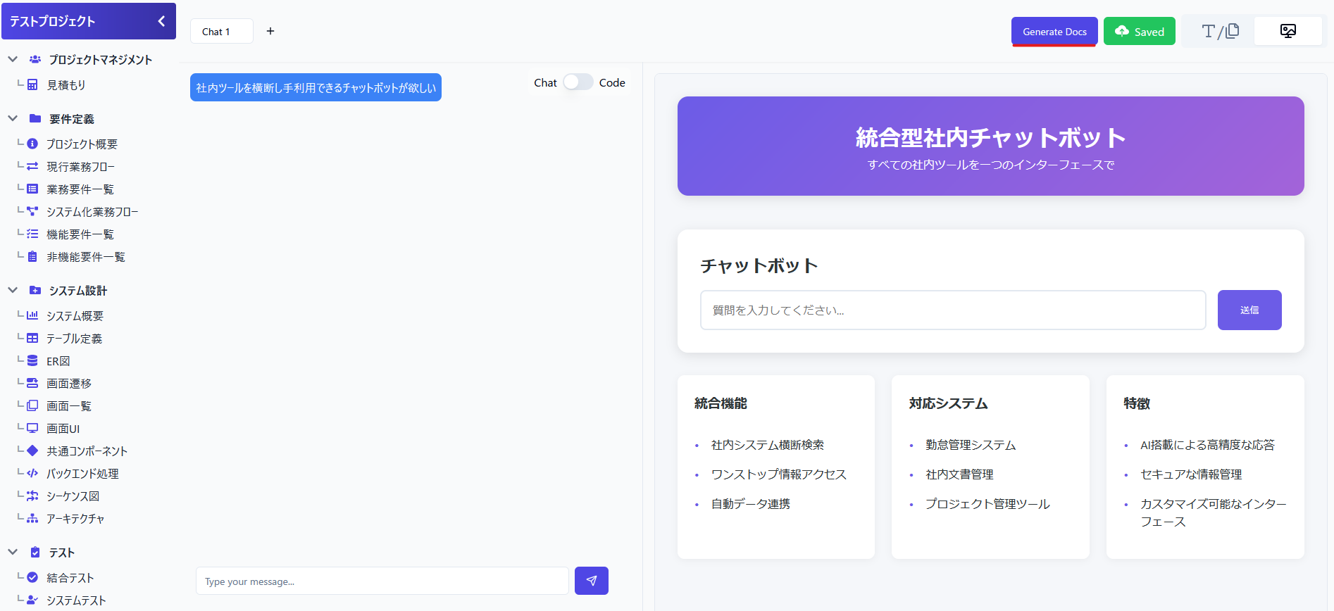The image size is (1334, 611).
Task: Click the database icon beside ER図
Action: [x=32, y=360]
